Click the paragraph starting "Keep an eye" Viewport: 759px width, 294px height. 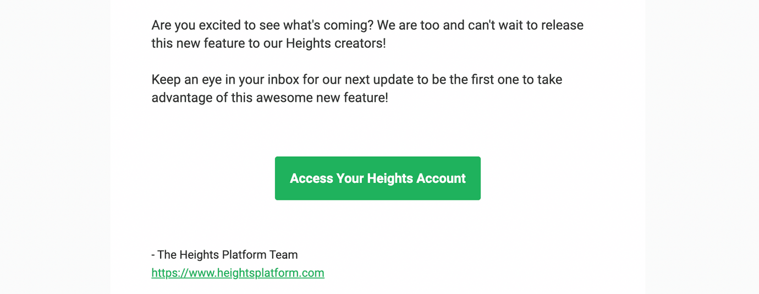click(x=357, y=89)
